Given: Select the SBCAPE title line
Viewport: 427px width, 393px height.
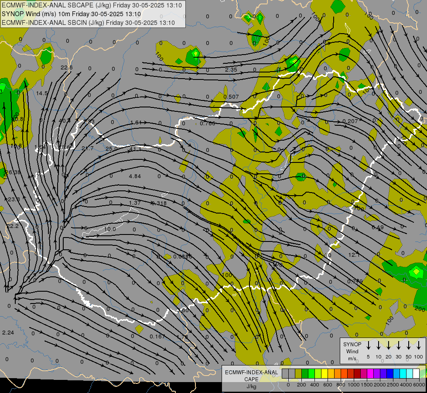Looking at the screenshot, I should coord(92,5).
